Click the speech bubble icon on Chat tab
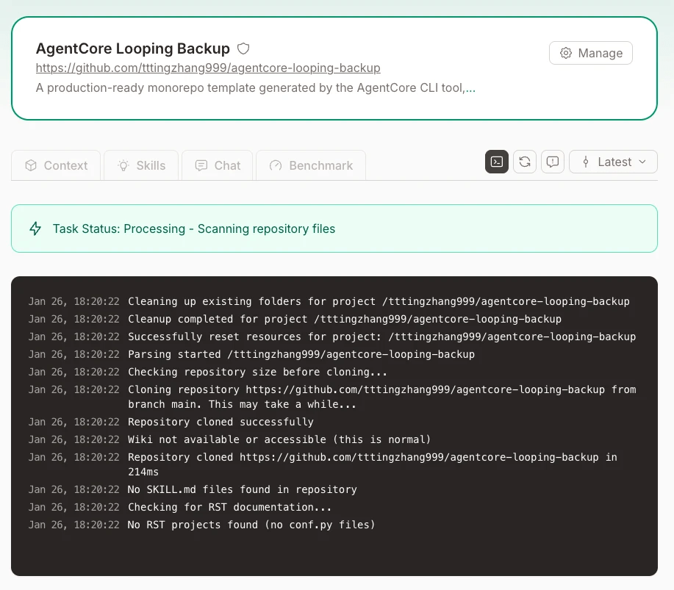Viewport: 674px width, 590px height. tap(201, 165)
